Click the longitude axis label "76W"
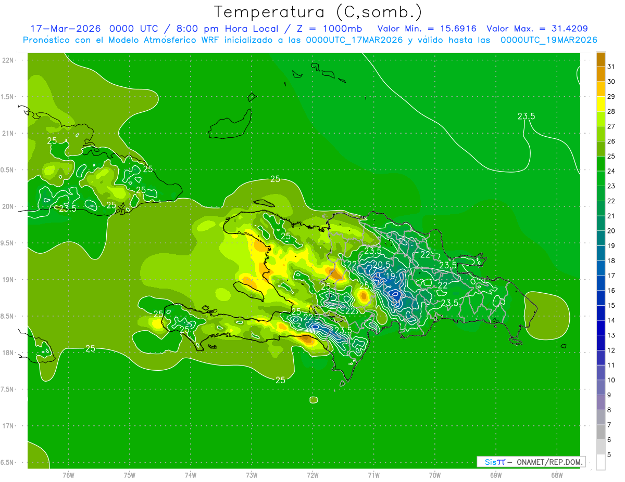 tap(68, 475)
